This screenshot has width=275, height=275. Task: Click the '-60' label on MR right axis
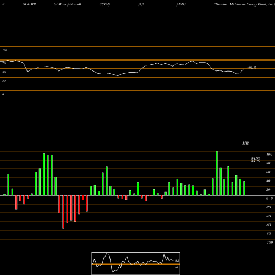268,225
